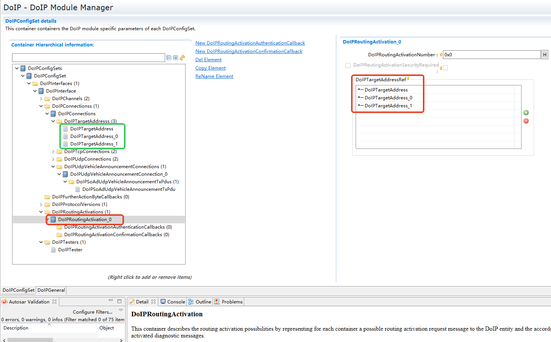The image size is (551, 342).
Task: Click lightbulb hint next to DoIPRoutingActivationNumber
Action: click(441, 55)
